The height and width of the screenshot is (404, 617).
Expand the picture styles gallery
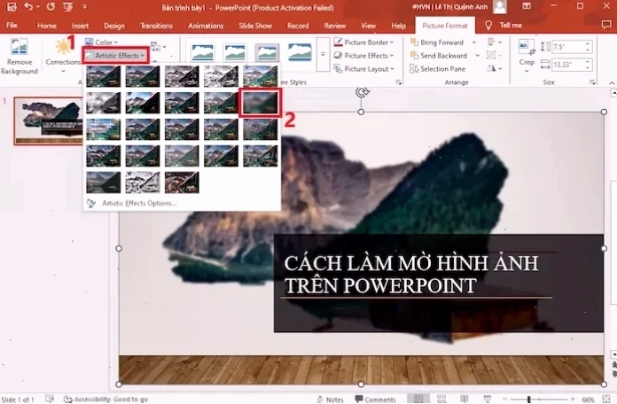coord(323,55)
